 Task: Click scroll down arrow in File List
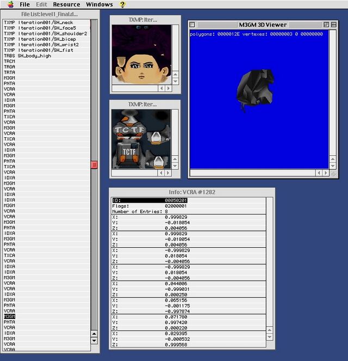pyautogui.click(x=94, y=341)
